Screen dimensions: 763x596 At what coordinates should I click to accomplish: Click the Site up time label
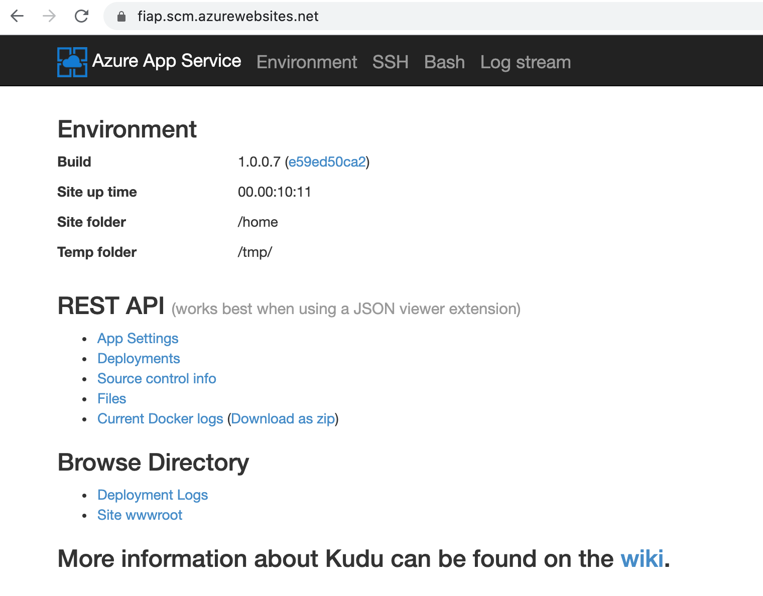tap(97, 192)
